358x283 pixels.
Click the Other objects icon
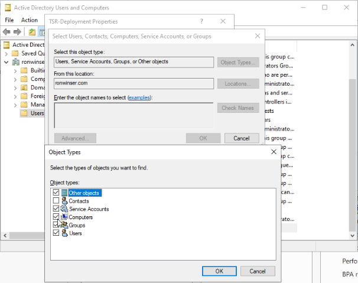point(64,193)
